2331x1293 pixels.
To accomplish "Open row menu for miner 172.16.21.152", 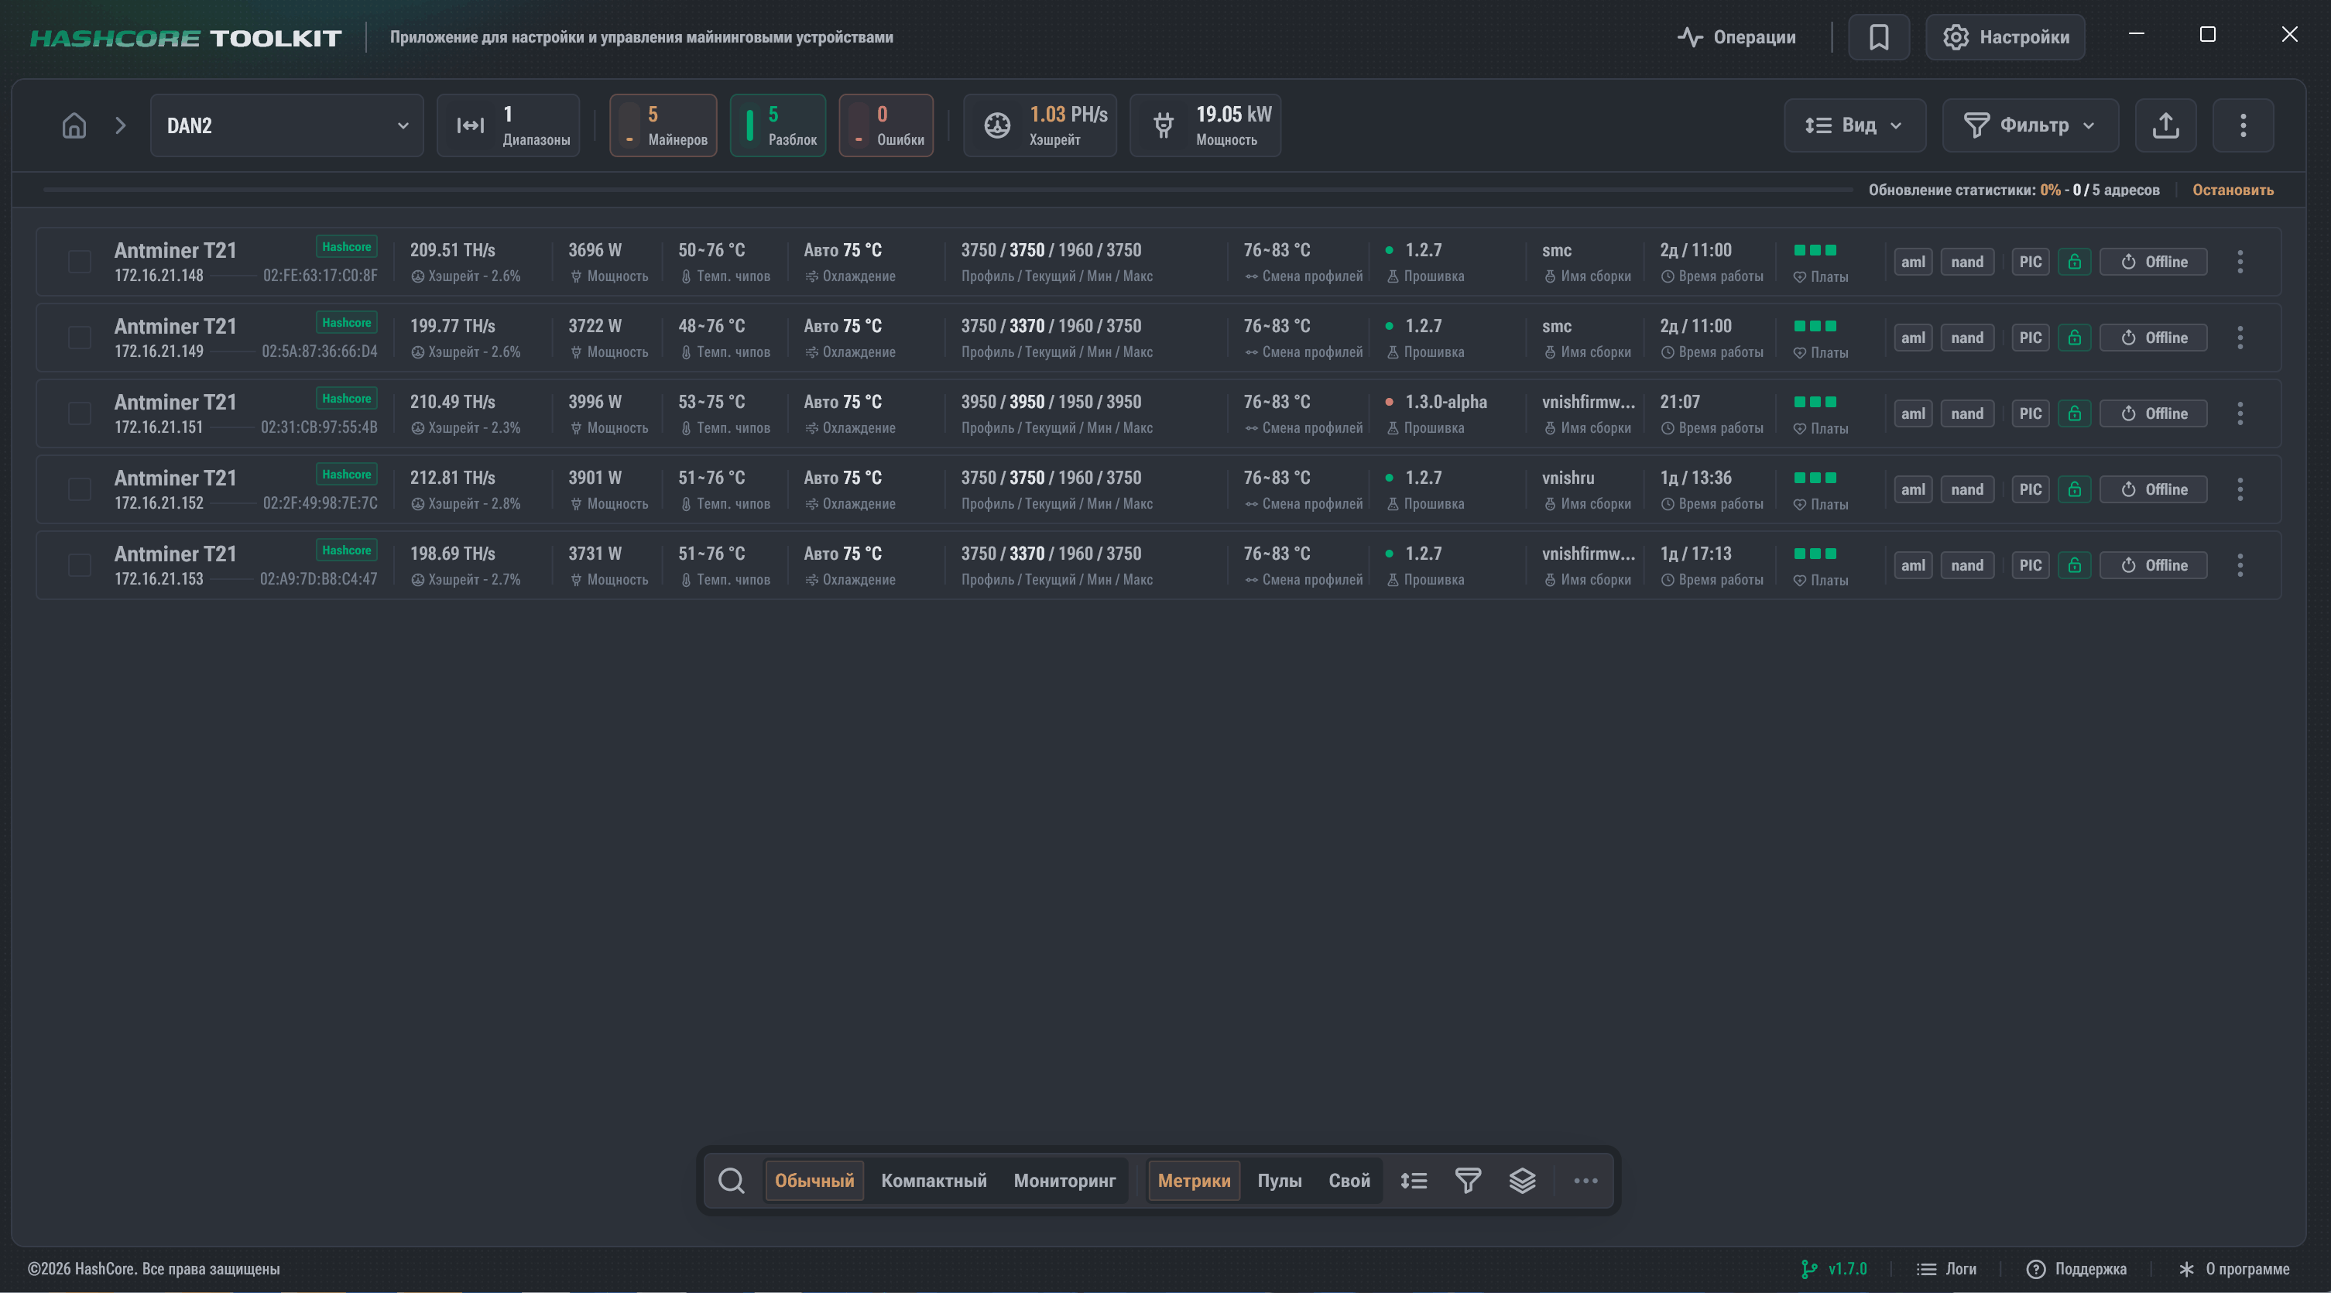I will tap(2240, 489).
